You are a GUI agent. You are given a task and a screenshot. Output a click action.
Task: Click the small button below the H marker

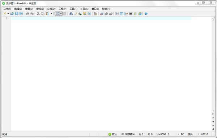(213, 118)
